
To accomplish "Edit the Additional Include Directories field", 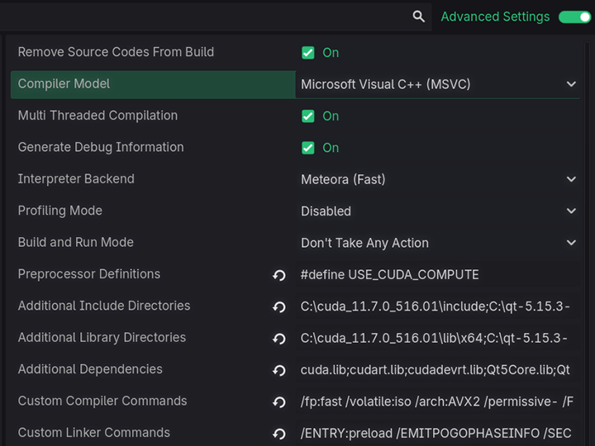I will (438, 306).
